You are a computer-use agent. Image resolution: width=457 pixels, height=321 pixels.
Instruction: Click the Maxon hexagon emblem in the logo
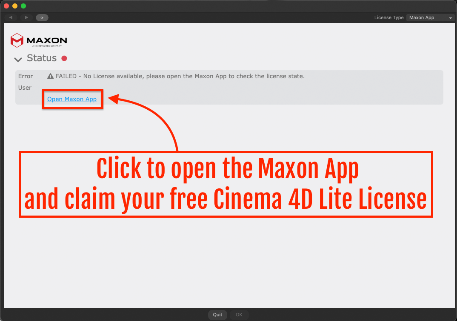coord(17,40)
